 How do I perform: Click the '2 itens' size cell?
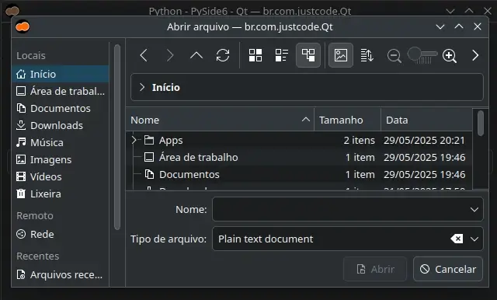(x=359, y=140)
